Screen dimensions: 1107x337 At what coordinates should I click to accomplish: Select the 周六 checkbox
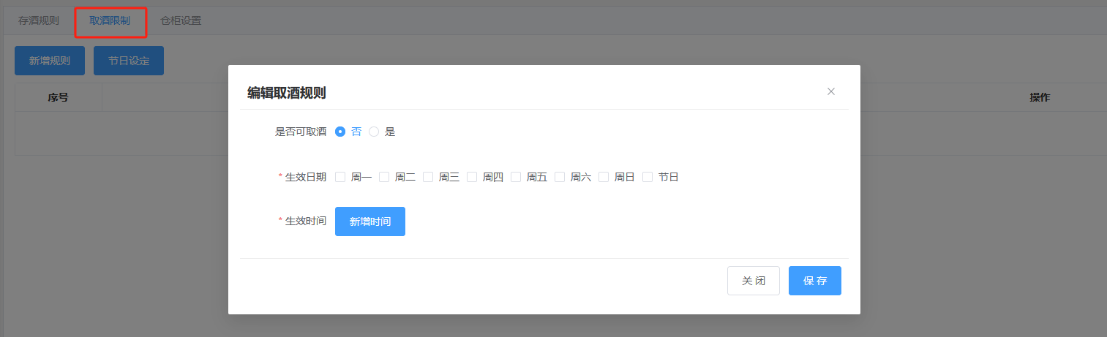(x=560, y=177)
